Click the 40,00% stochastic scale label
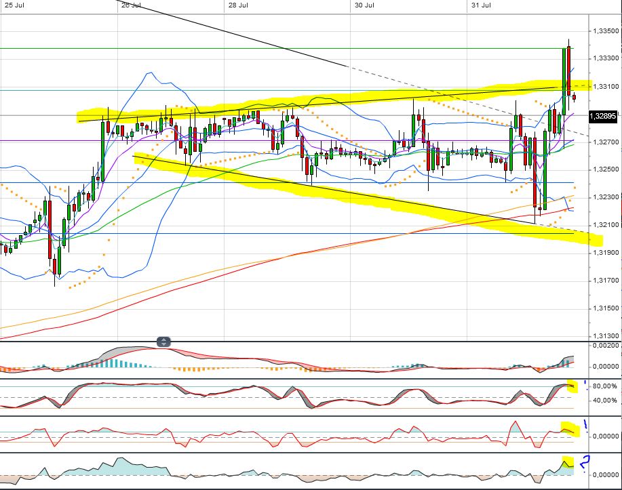Viewport: 622px width, 490px height. click(x=605, y=401)
